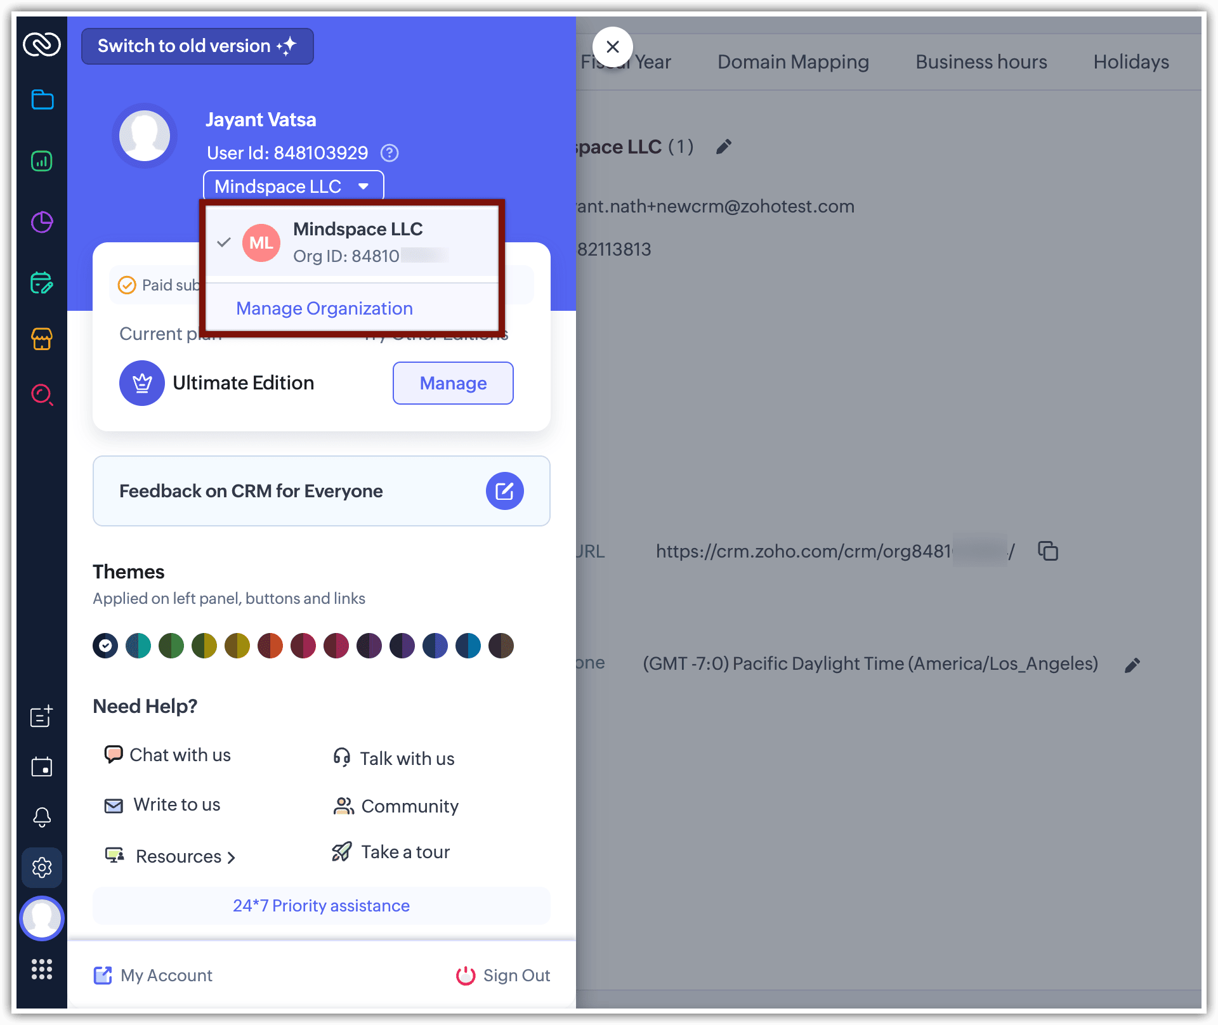1218x1025 pixels.
Task: Click the Manage Organization link
Action: (324, 308)
